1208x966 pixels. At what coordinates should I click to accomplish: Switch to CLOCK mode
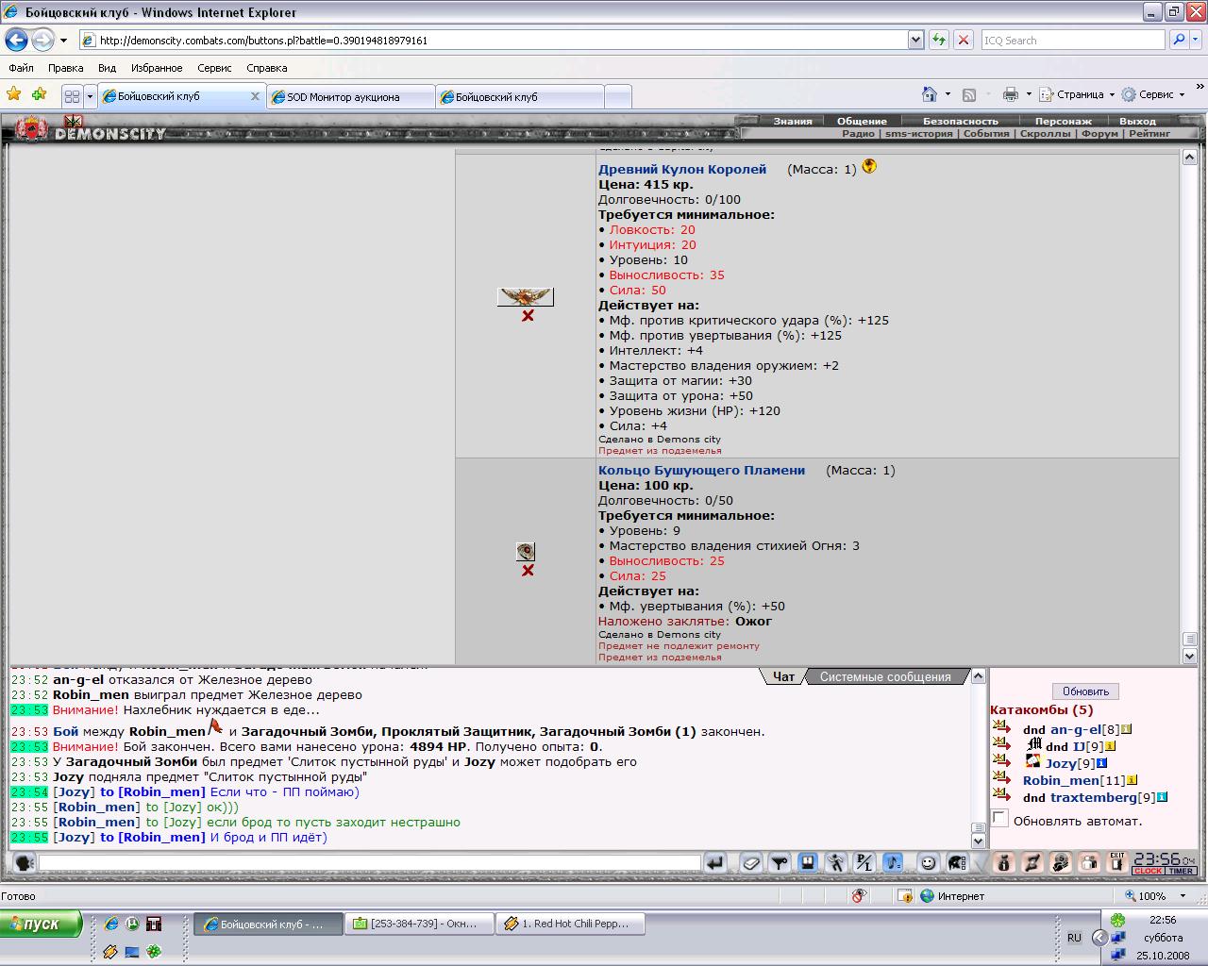pos(1148,871)
